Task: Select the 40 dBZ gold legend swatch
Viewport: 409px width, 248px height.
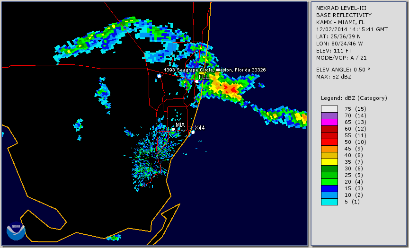Action: (x=329, y=155)
